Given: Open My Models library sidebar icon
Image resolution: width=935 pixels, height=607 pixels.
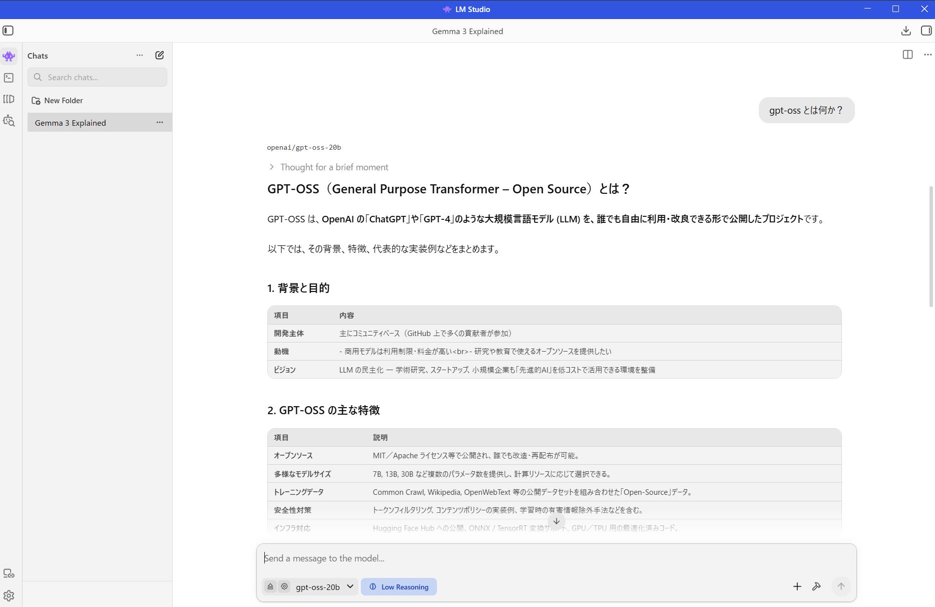Looking at the screenshot, I should (9, 99).
